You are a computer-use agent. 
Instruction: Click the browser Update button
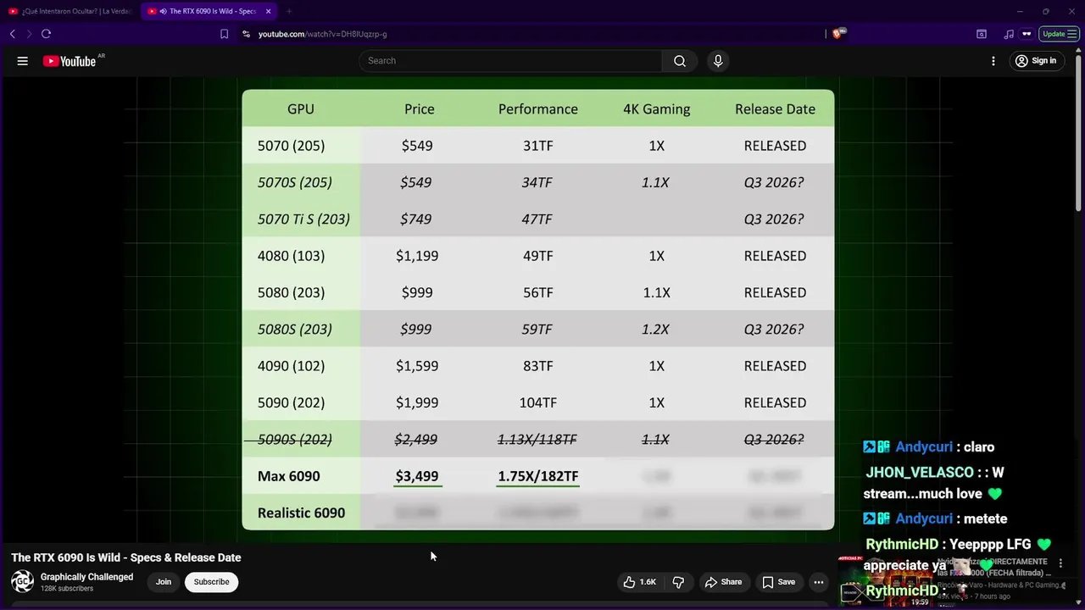click(1060, 34)
